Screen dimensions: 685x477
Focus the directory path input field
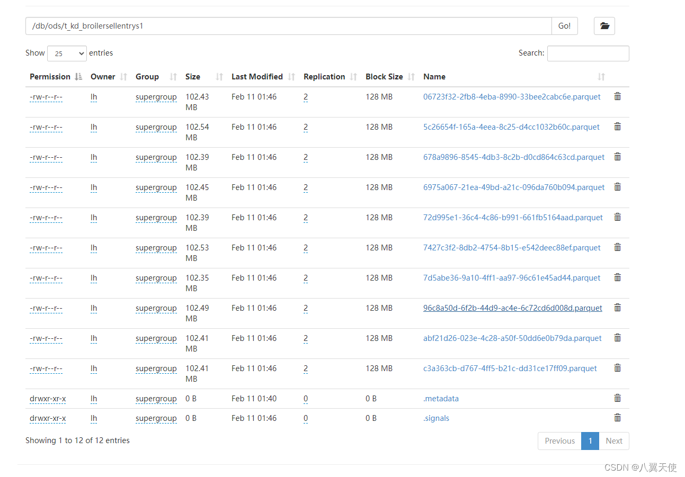289,26
